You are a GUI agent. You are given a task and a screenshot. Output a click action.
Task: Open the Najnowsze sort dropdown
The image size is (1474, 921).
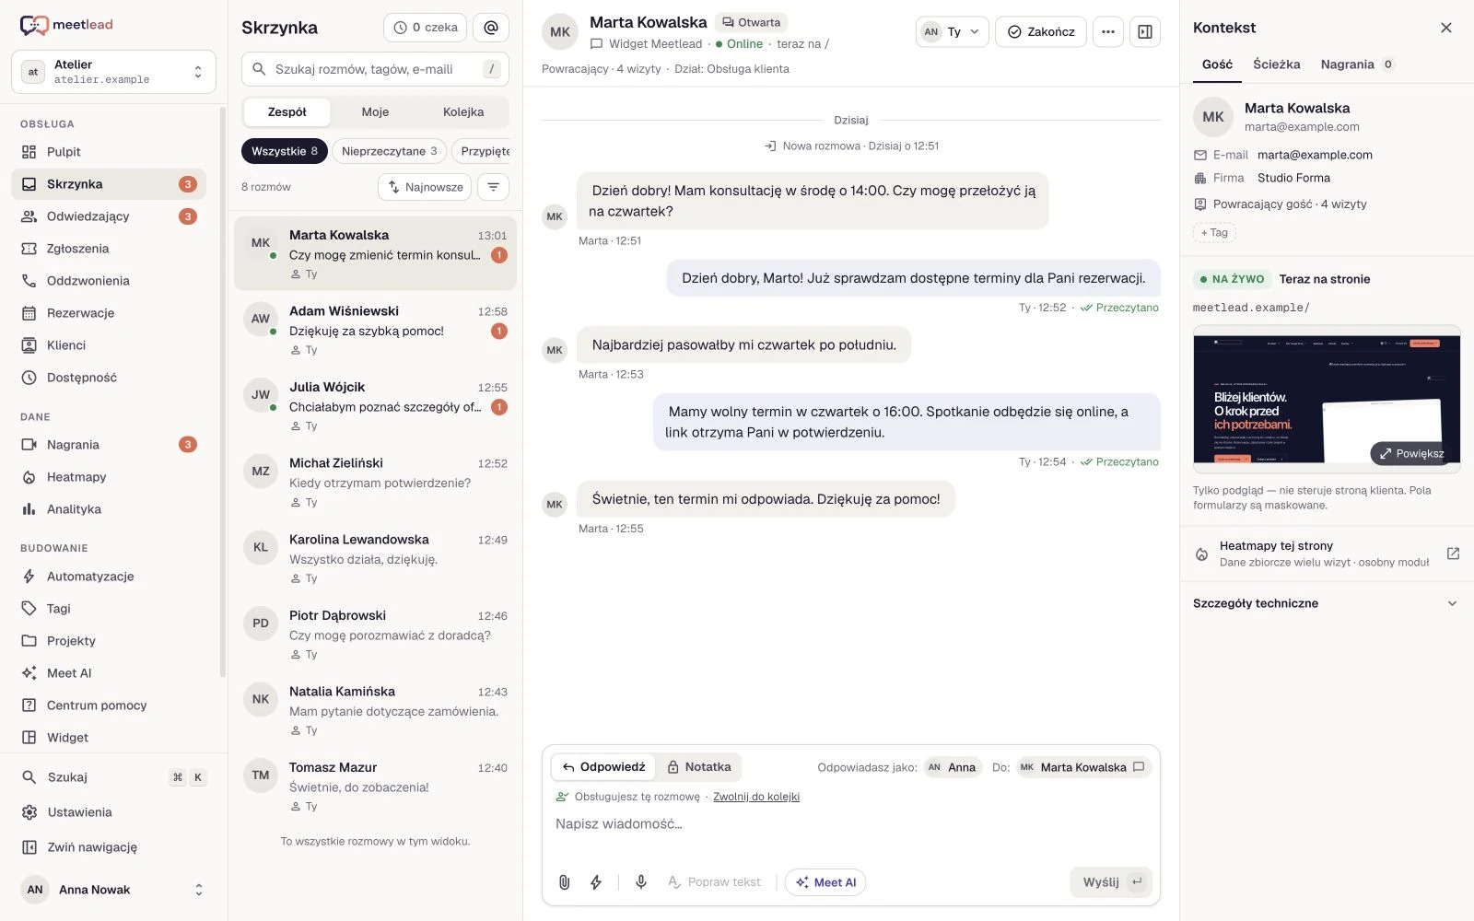coord(425,187)
